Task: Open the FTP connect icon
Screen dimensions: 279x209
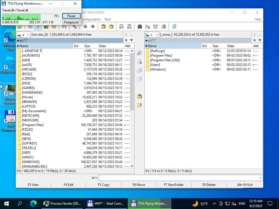Action: (x=122, y=26)
